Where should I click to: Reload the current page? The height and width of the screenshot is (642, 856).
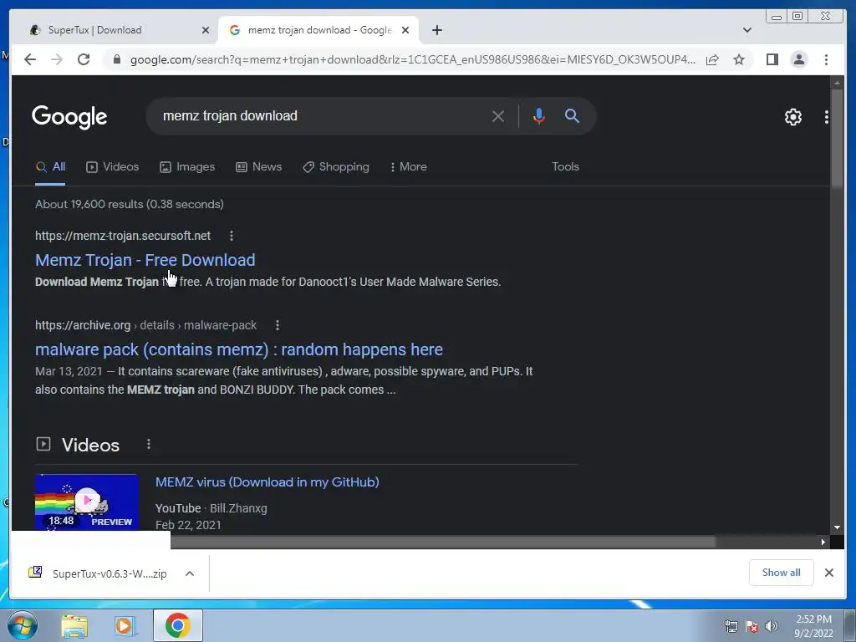(x=84, y=59)
